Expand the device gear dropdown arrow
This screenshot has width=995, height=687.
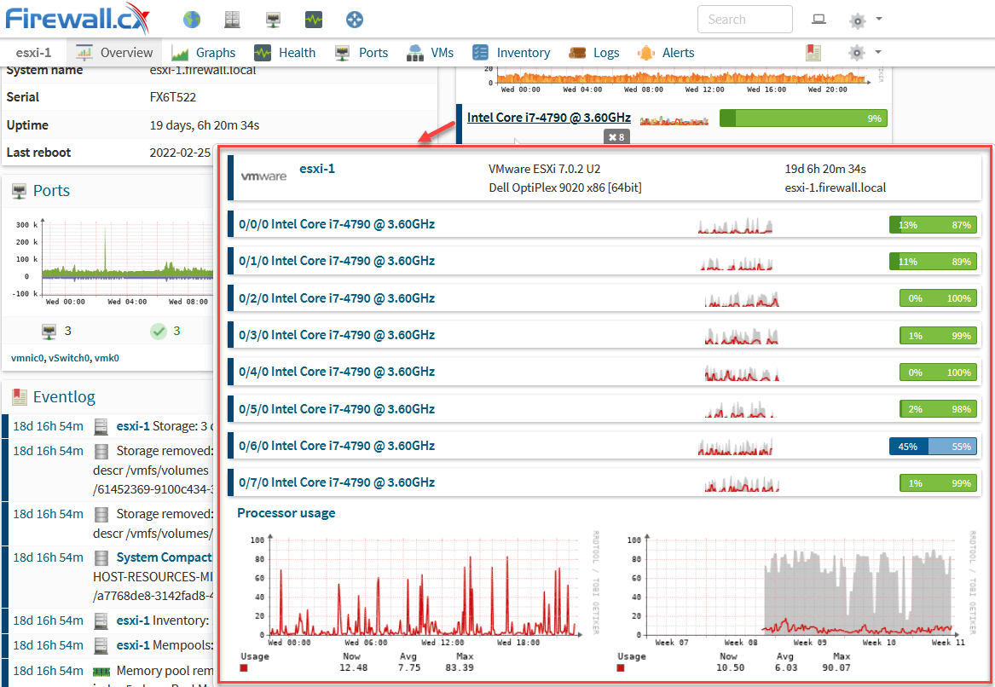(878, 52)
